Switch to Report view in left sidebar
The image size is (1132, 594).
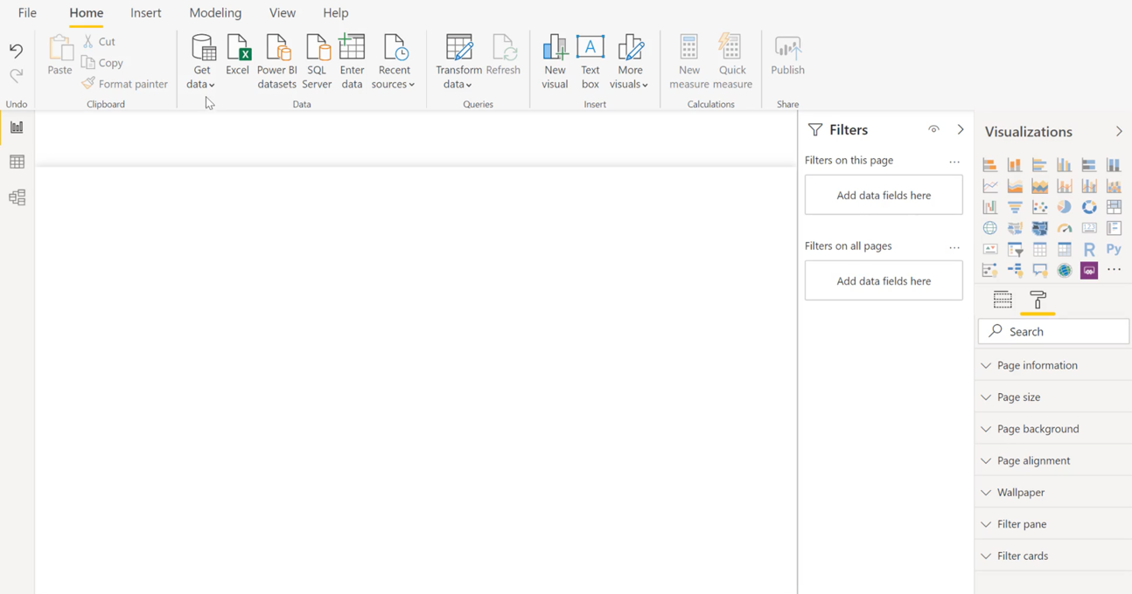(17, 128)
